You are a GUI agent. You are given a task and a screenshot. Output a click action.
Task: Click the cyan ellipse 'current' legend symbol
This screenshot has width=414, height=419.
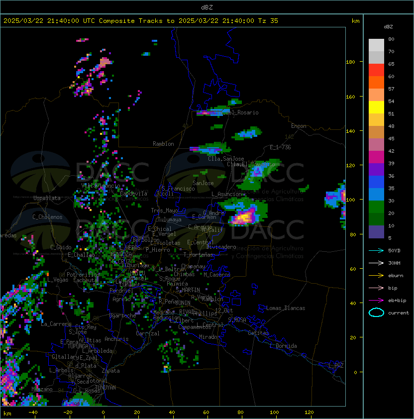(376, 313)
